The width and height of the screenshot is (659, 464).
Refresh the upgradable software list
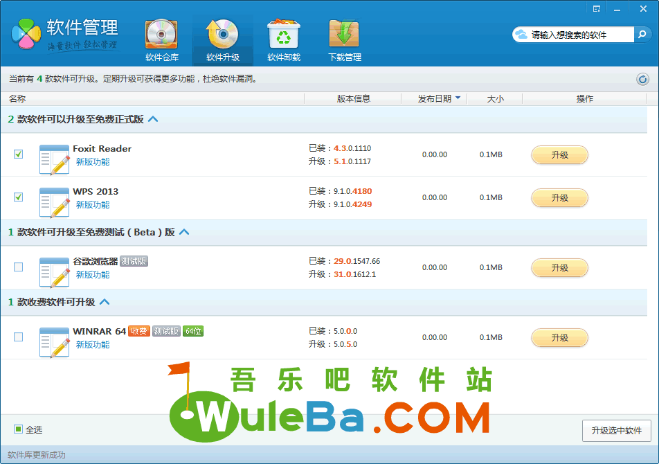pos(642,79)
